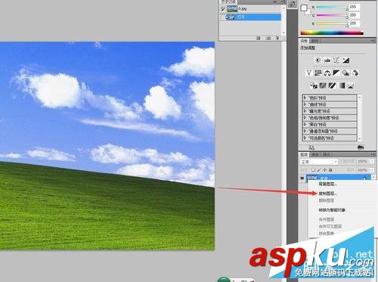The width and height of the screenshot is (378, 282).
Task: Click the B color slider
Action: 332,23
